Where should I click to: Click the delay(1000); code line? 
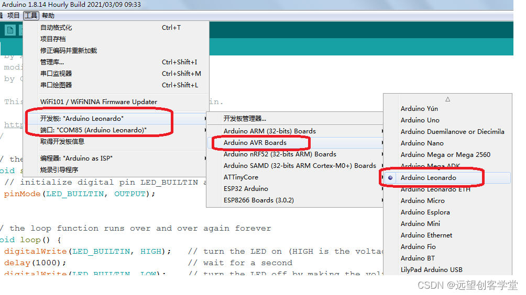(x=35, y=263)
